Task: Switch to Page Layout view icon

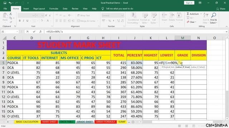Action: [187, 126]
